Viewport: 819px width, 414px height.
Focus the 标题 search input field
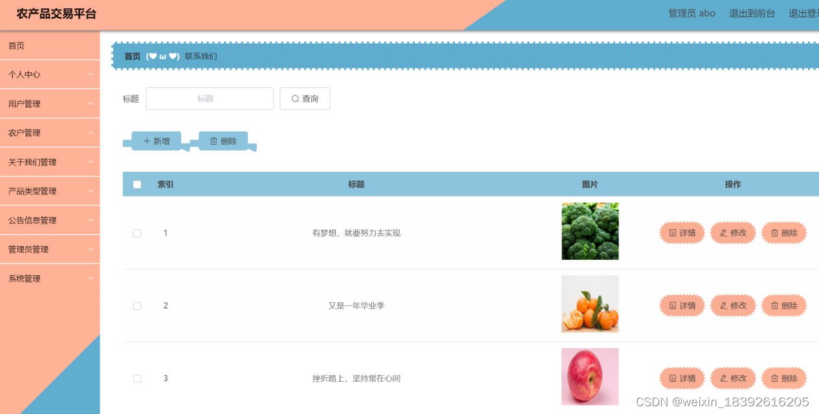(x=210, y=99)
